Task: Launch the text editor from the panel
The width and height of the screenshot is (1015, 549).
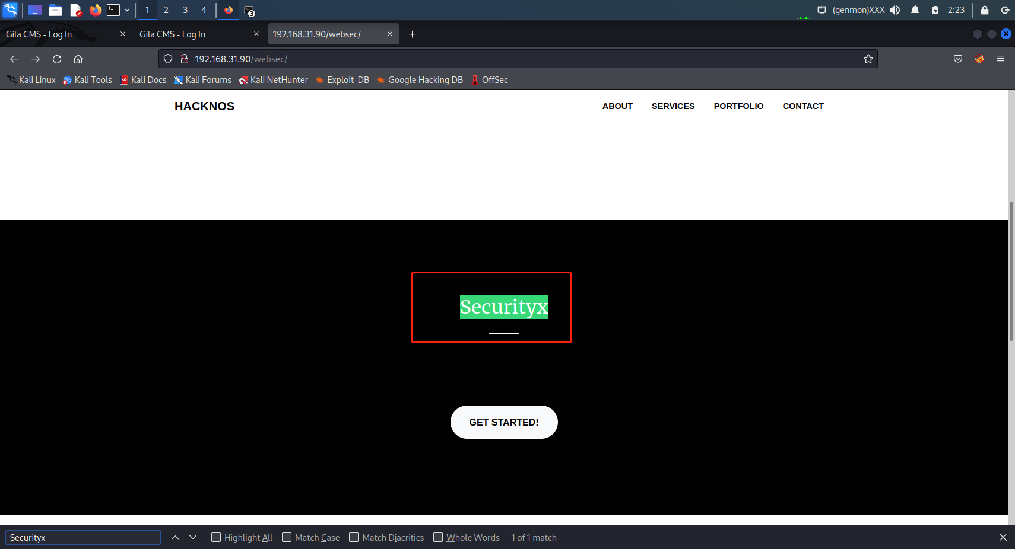Action: tap(75, 10)
